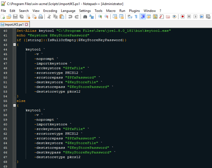Open the Tools menu
Screen dimensions: 212x168
98,11
